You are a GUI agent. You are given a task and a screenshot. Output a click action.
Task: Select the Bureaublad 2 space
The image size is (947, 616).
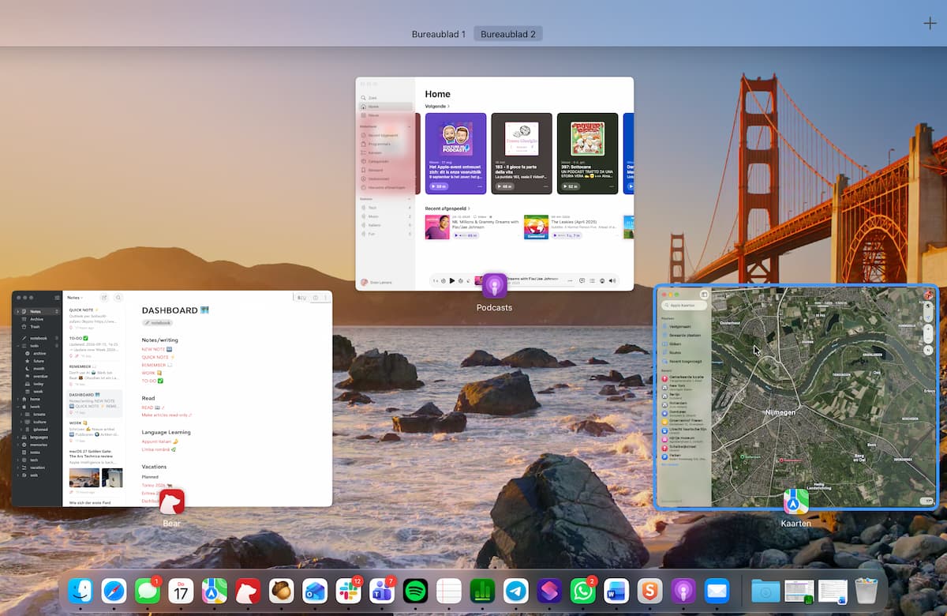tap(508, 34)
